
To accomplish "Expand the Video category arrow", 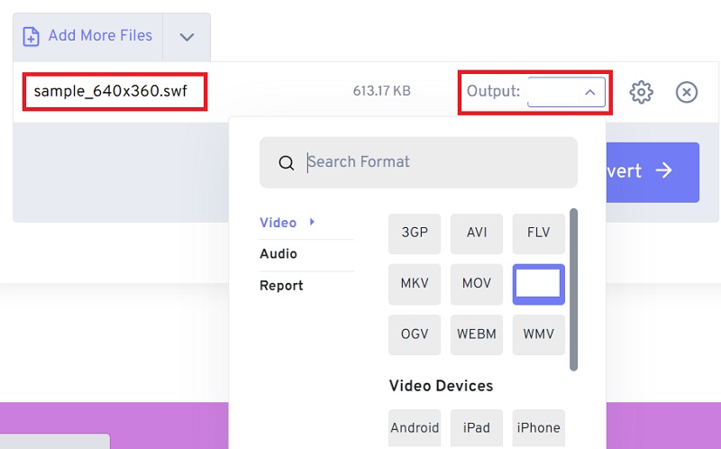I will click(x=312, y=222).
